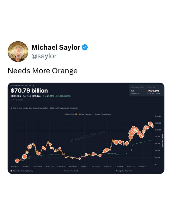Image resolution: width=172 pixels, height=215 pixels.
Task: Click the ₿ icon in the TOTAL BTC panel
Action: tap(148, 91)
